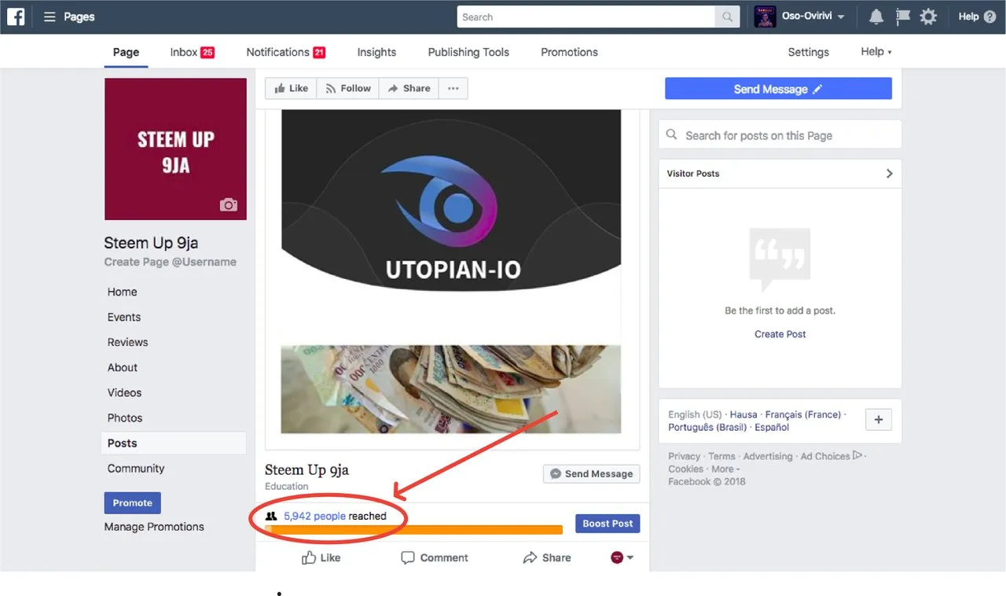The width and height of the screenshot is (1006, 596).
Task: Open the settings gear icon
Action: 928,17
